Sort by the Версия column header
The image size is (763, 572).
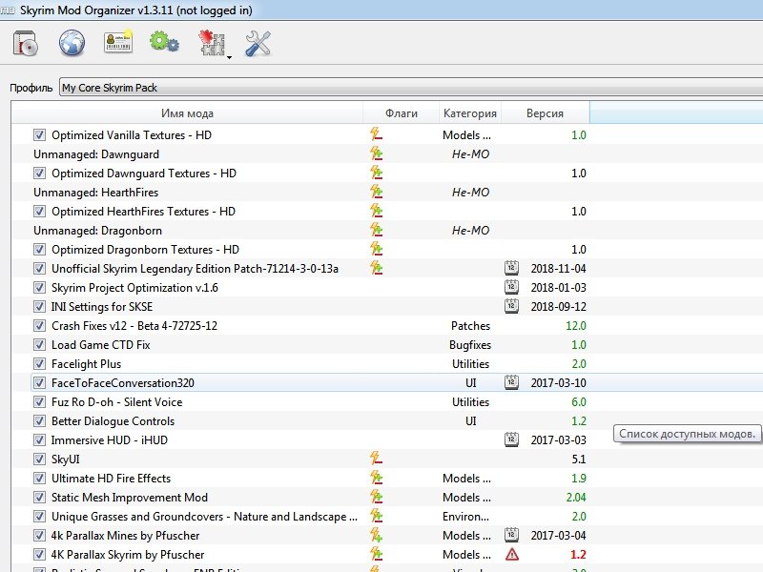[545, 113]
